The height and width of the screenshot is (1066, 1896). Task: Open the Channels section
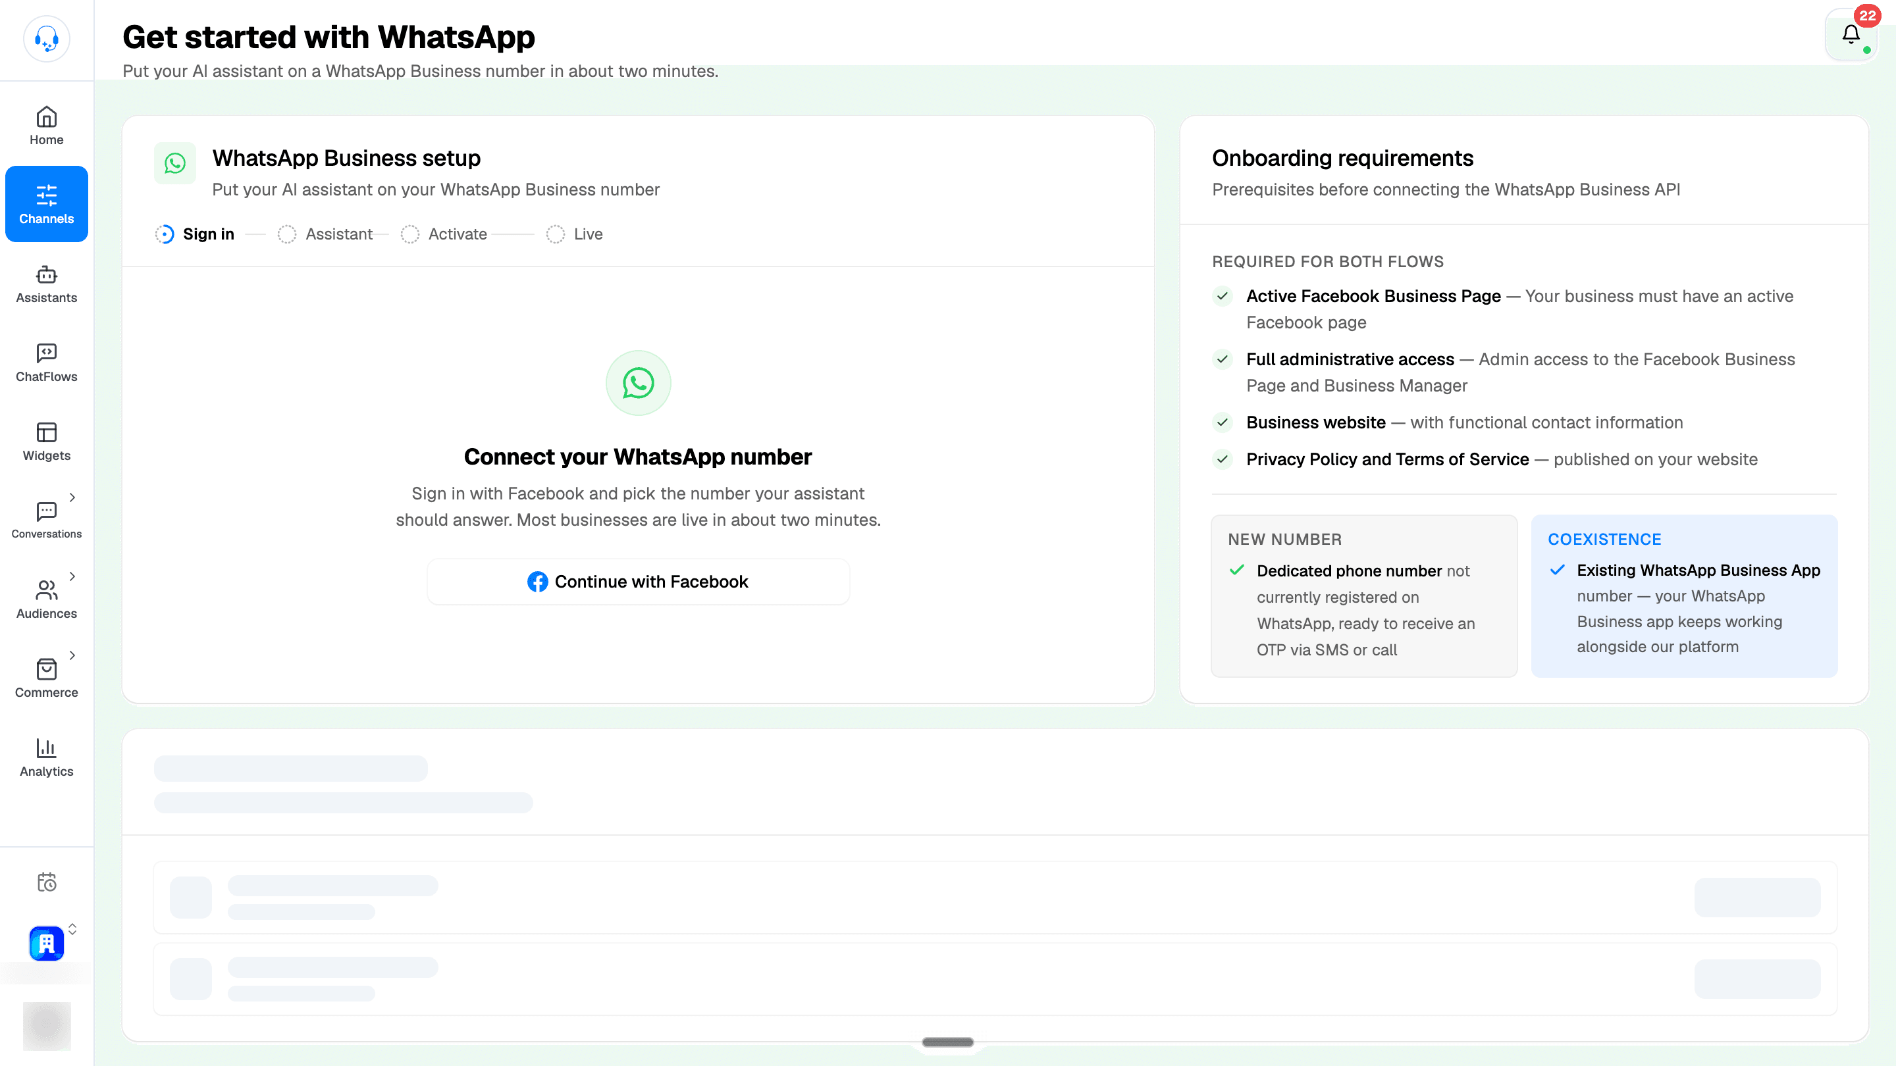tap(46, 204)
